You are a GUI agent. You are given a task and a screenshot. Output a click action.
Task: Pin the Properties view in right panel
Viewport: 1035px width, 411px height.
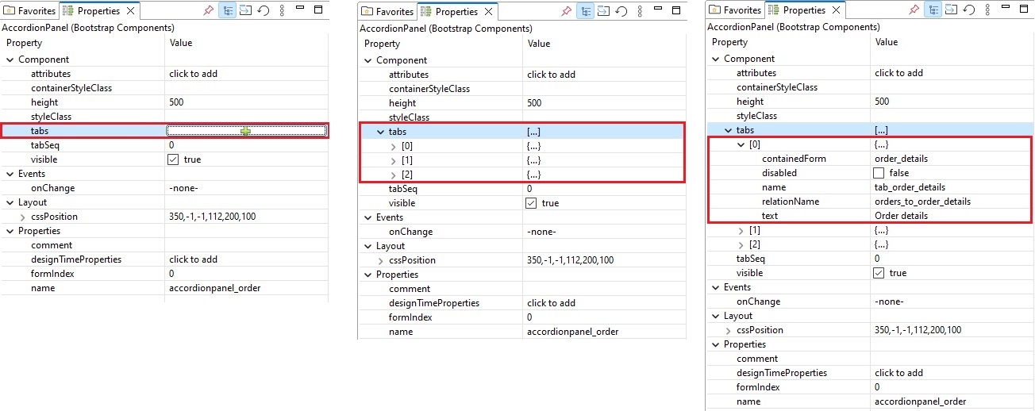click(x=914, y=10)
